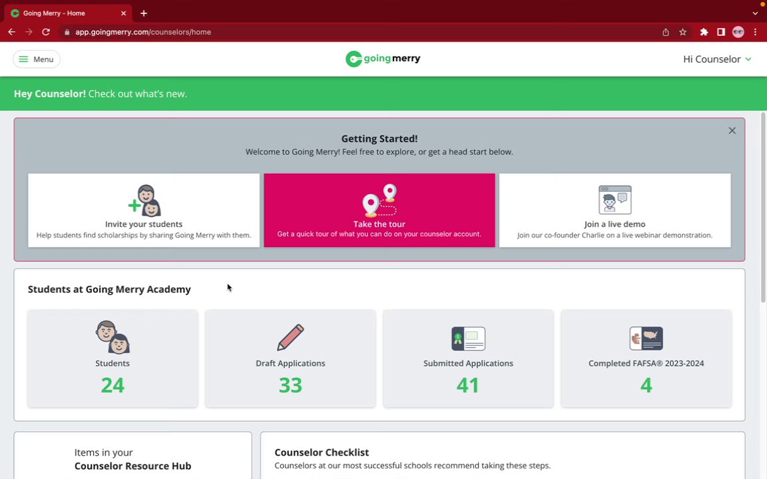Click the Counselor Checklist heading
767x479 pixels.
click(322, 452)
